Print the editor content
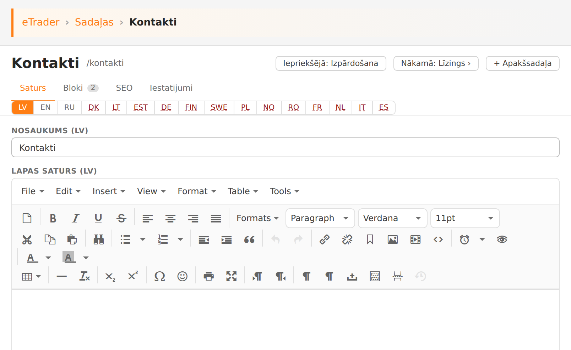Image resolution: width=571 pixels, height=350 pixels. pyautogui.click(x=209, y=276)
